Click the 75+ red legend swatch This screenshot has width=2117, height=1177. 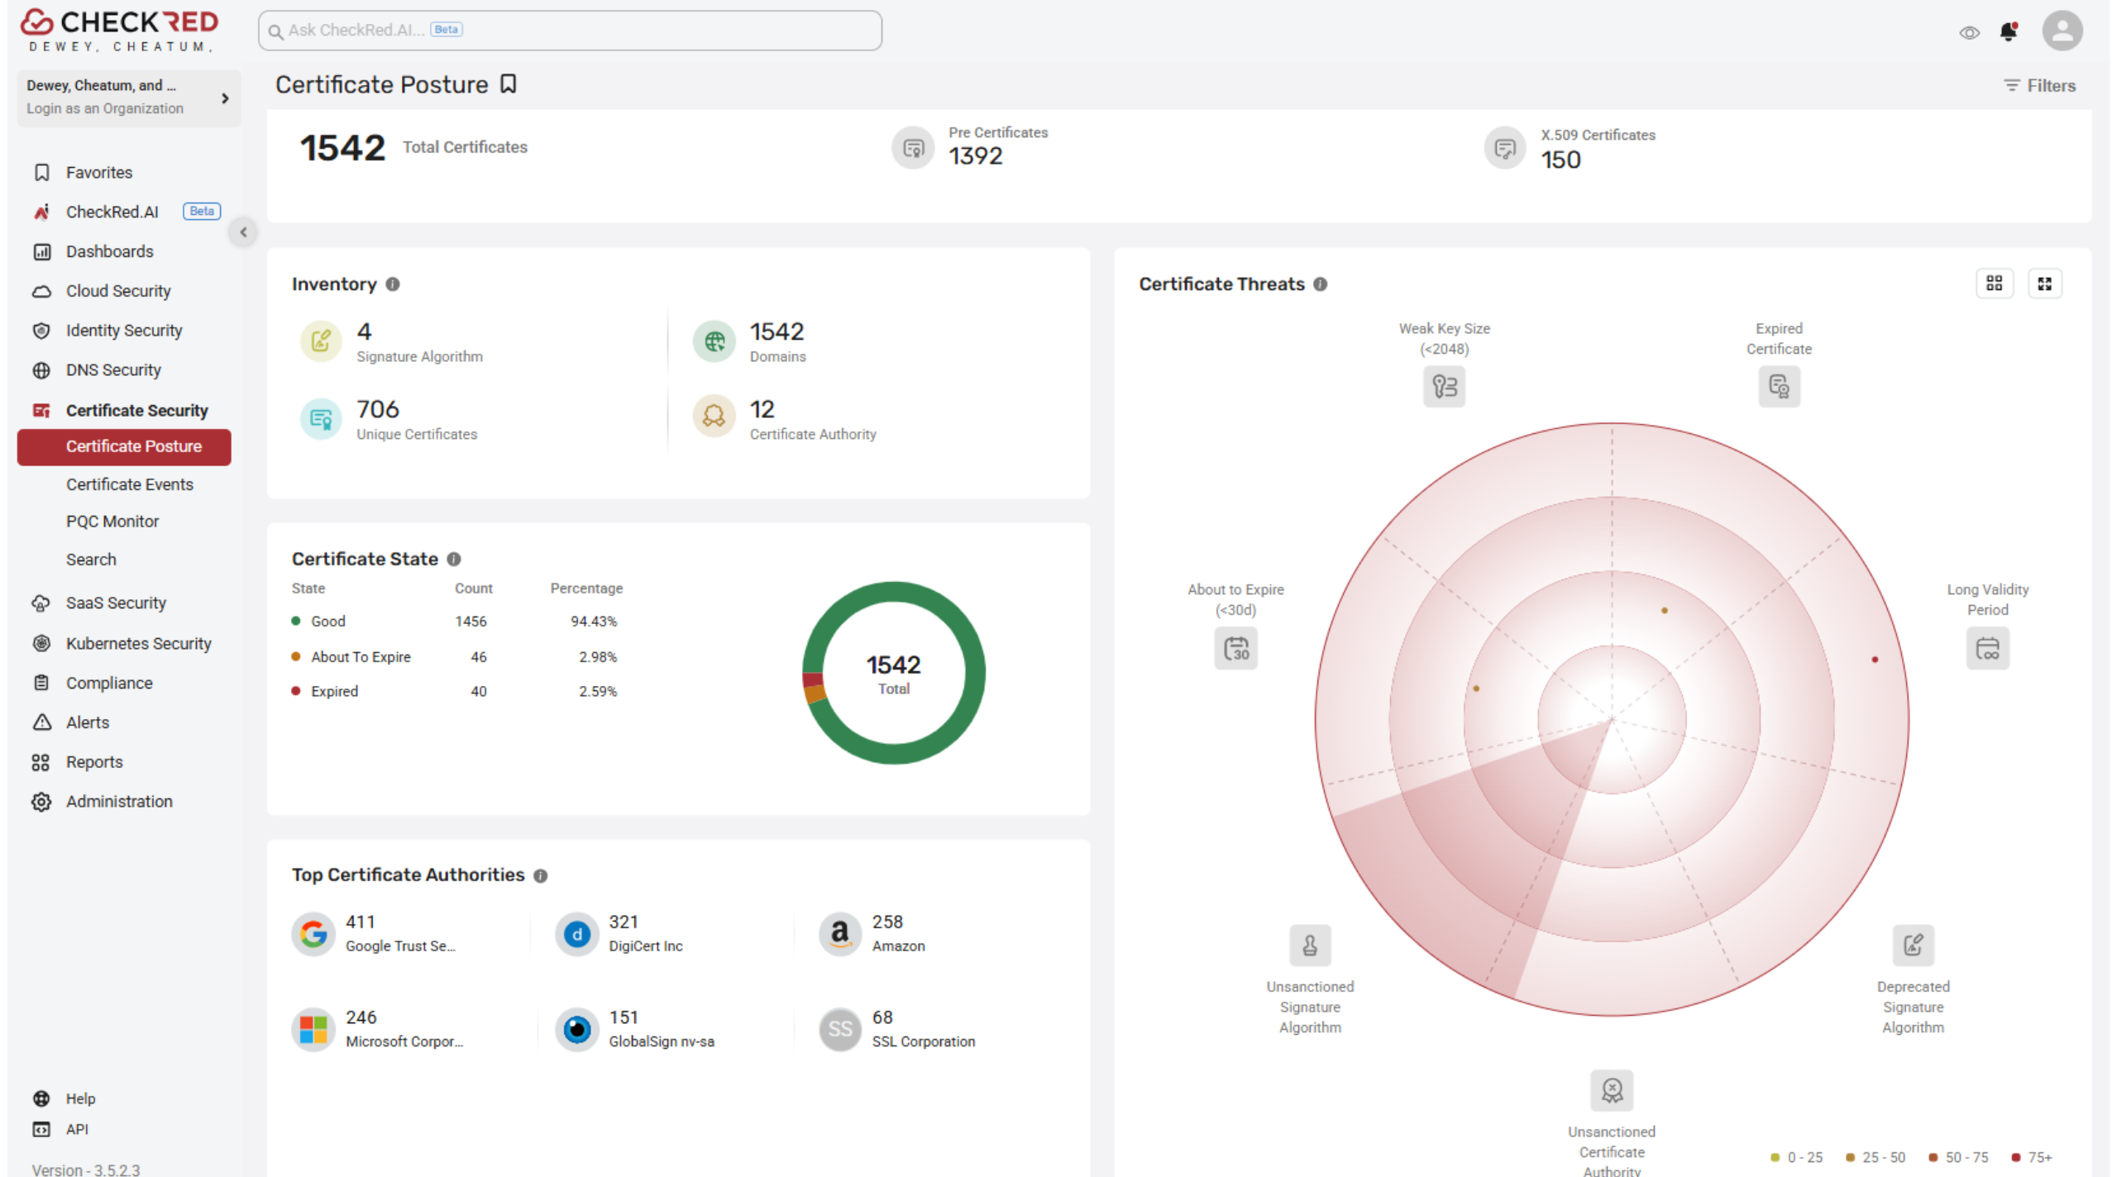click(2016, 1157)
